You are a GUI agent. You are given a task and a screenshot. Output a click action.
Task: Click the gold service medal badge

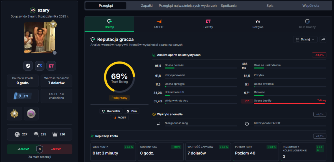pos(14,114)
